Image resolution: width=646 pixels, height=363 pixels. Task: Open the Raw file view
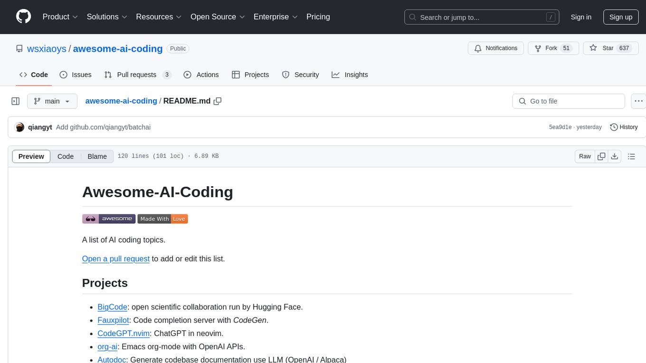pos(585,156)
